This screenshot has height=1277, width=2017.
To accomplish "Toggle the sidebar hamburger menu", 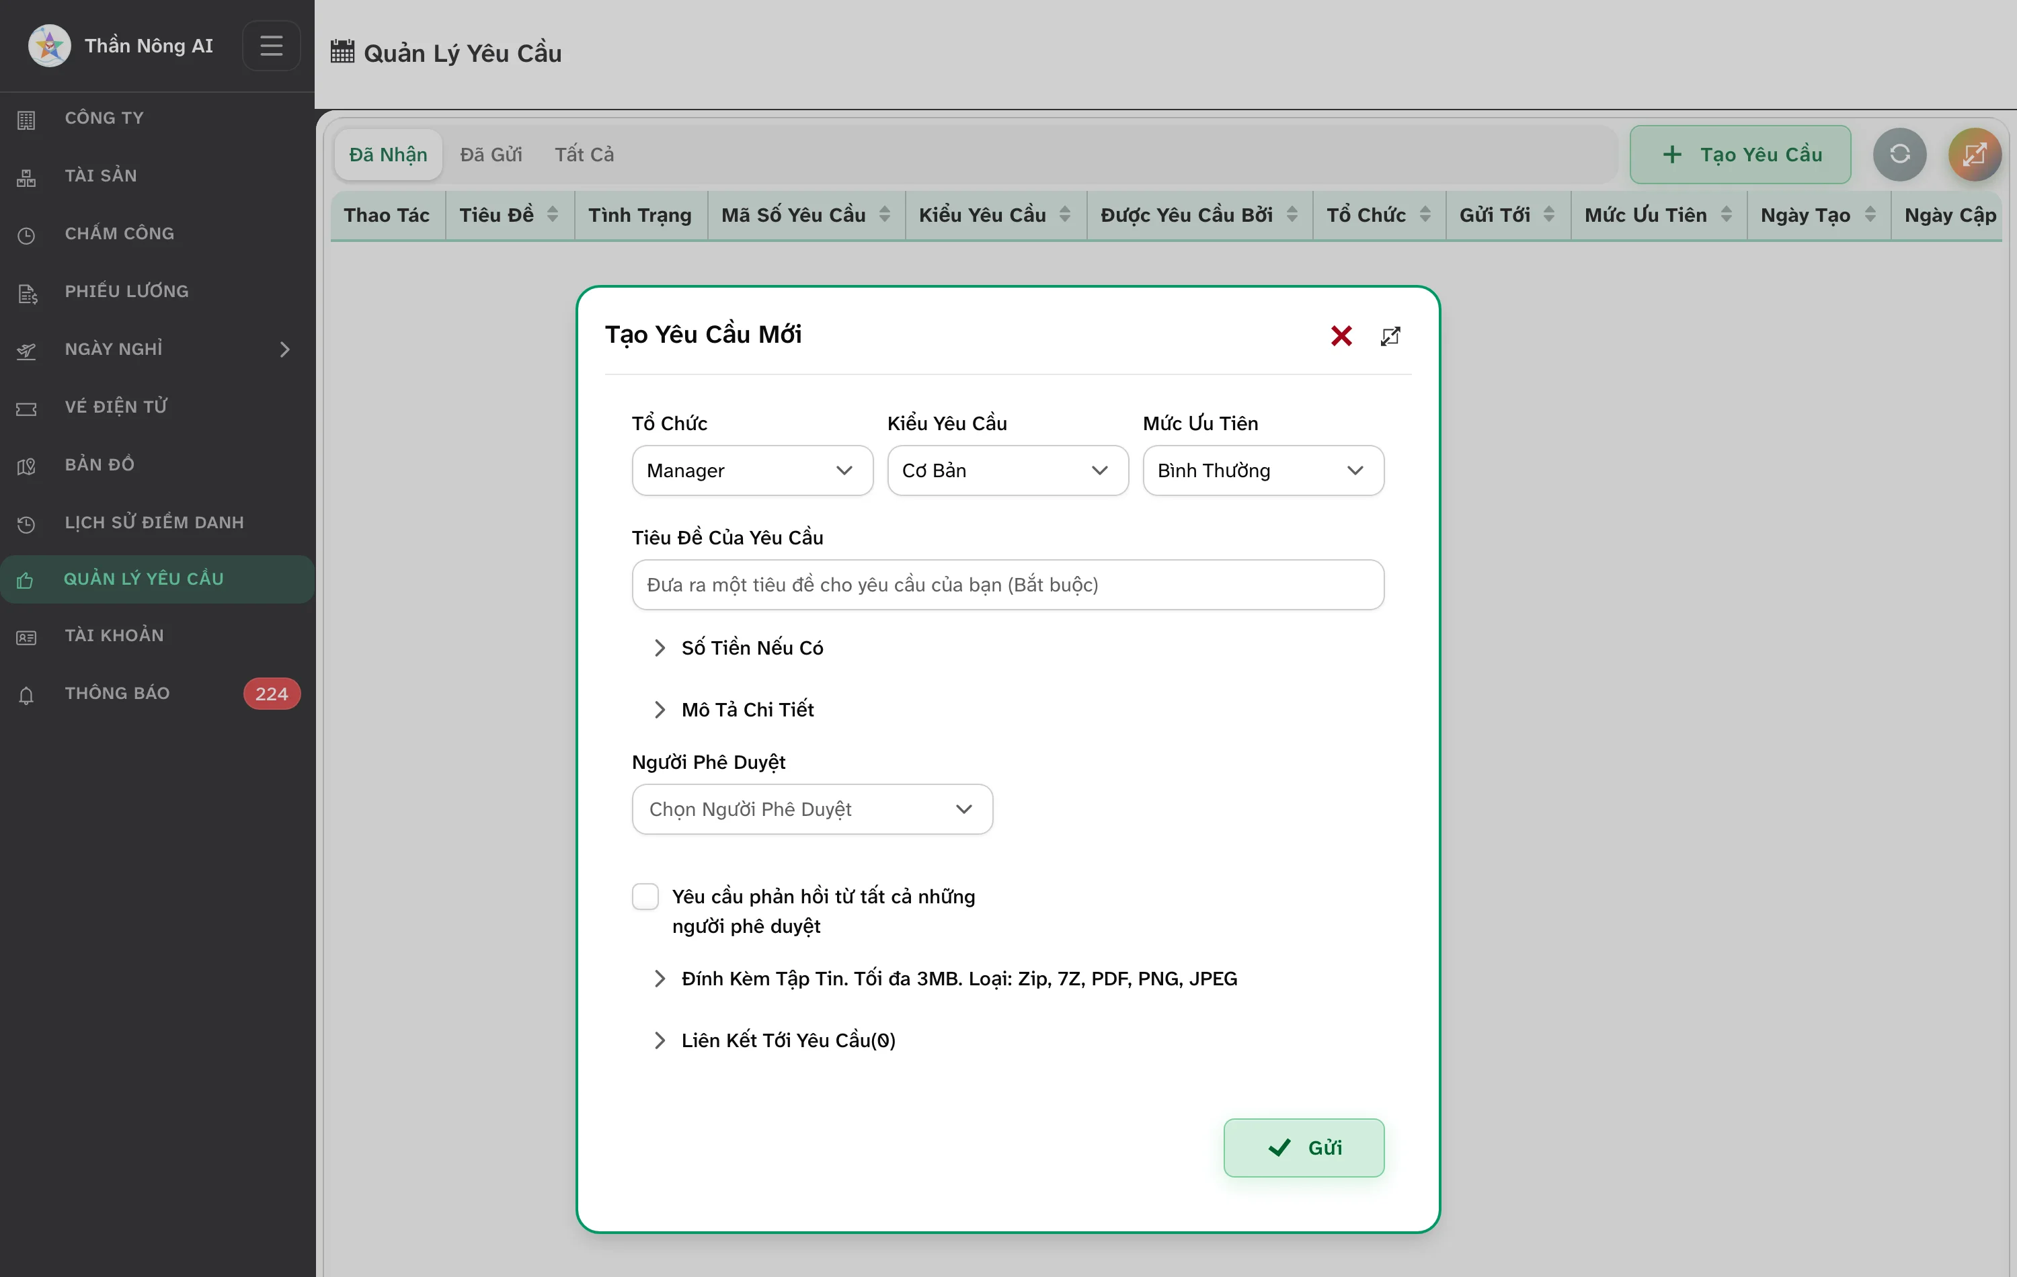I will [x=270, y=45].
